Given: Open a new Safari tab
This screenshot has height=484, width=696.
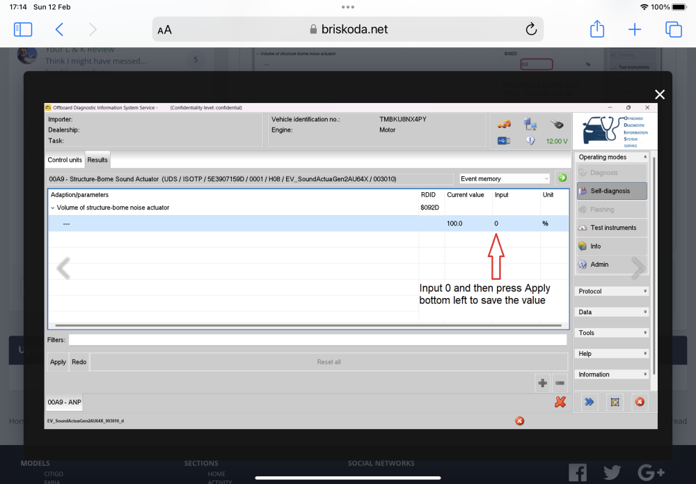Looking at the screenshot, I should (635, 30).
